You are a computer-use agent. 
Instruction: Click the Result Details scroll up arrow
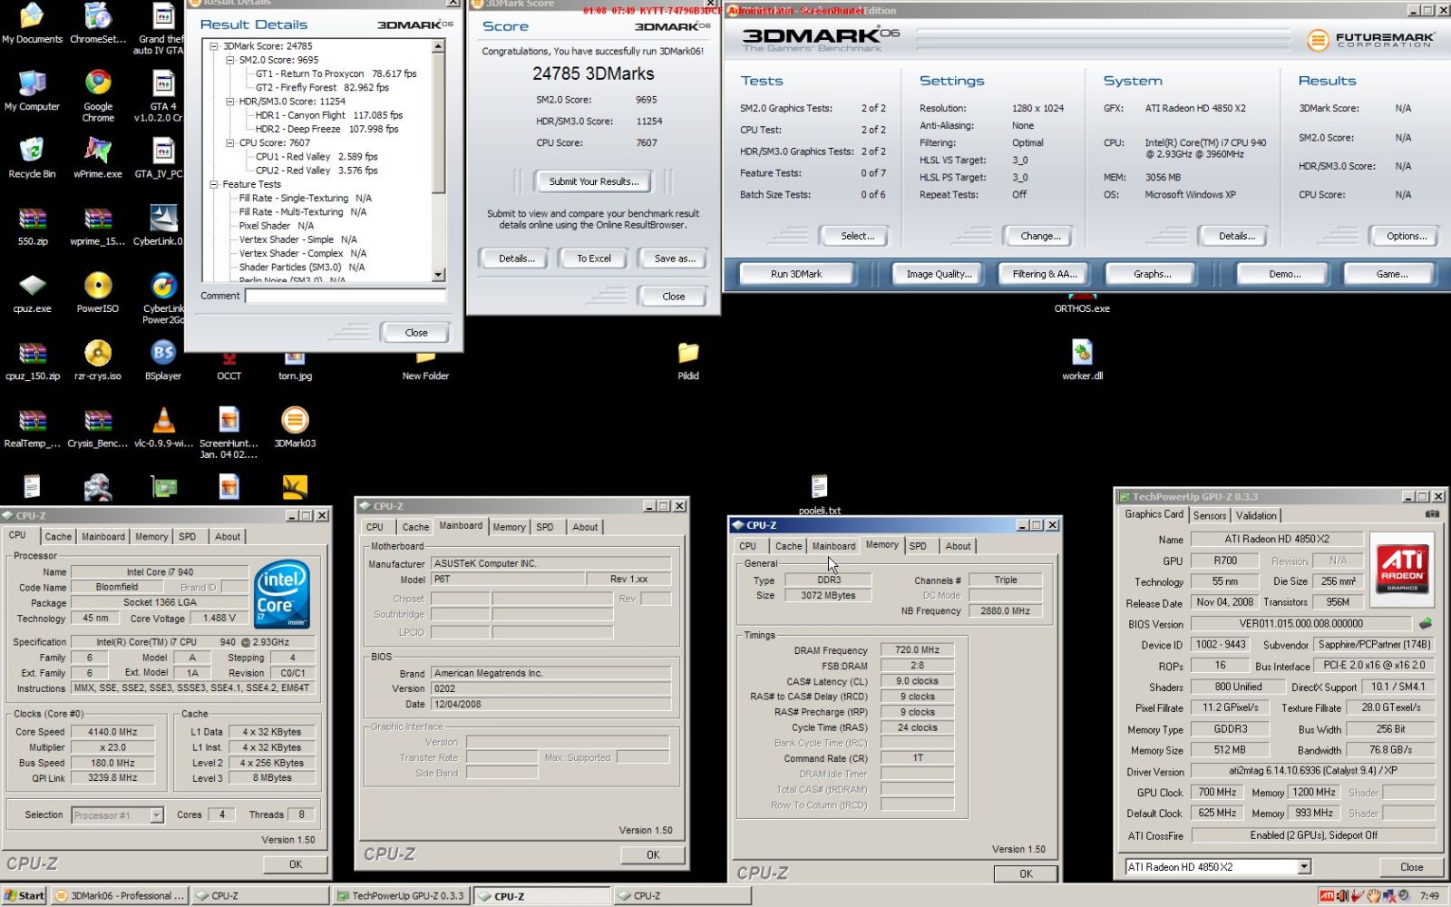tap(438, 46)
